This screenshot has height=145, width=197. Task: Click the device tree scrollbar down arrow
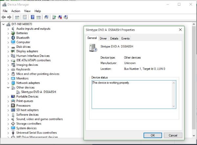tap(194, 136)
